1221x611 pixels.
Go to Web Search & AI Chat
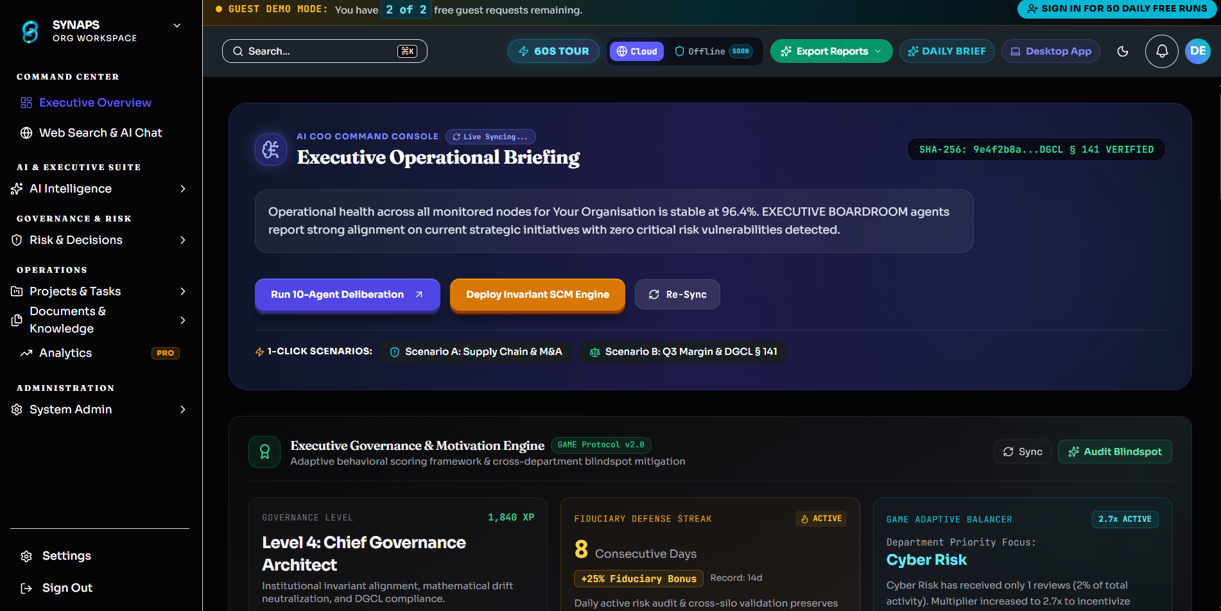click(x=100, y=133)
